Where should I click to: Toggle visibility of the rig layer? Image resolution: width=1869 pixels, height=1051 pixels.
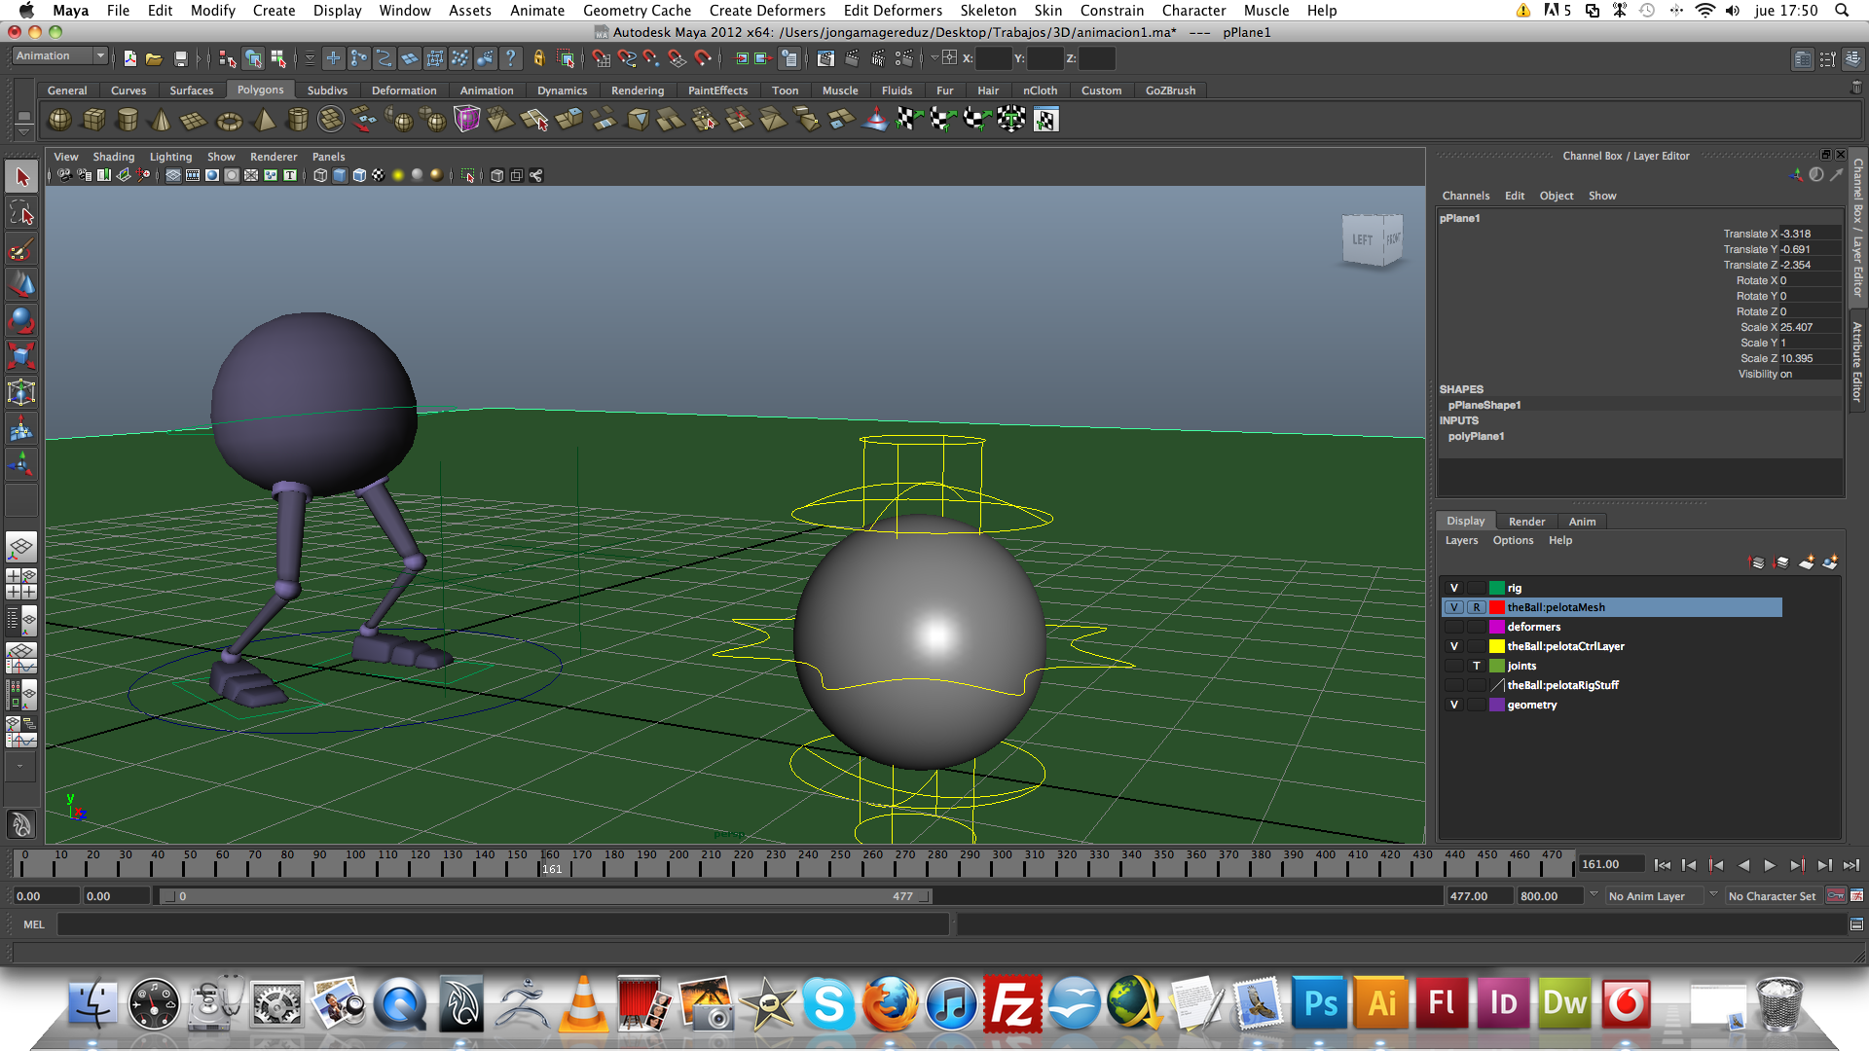pos(1454,588)
